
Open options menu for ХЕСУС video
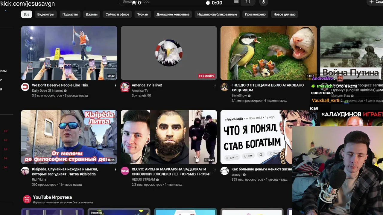point(215,169)
